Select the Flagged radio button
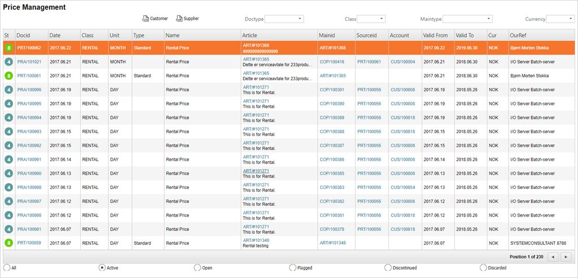The width and height of the screenshot is (578, 278). coord(292,268)
